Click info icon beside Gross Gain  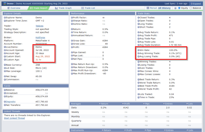[x=72, y=41]
